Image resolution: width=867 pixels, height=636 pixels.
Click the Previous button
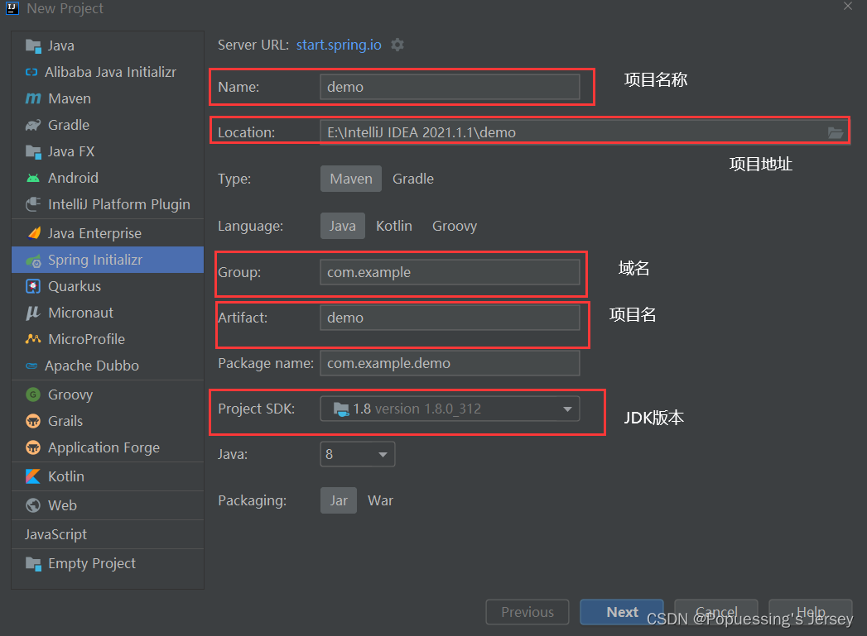527,612
